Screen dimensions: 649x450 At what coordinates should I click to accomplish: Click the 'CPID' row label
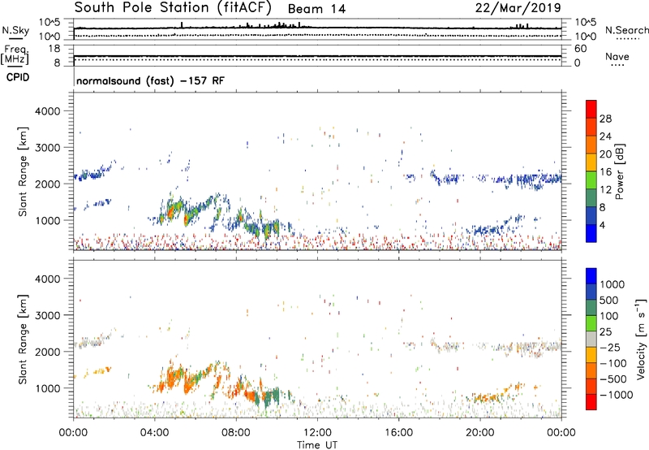point(18,77)
